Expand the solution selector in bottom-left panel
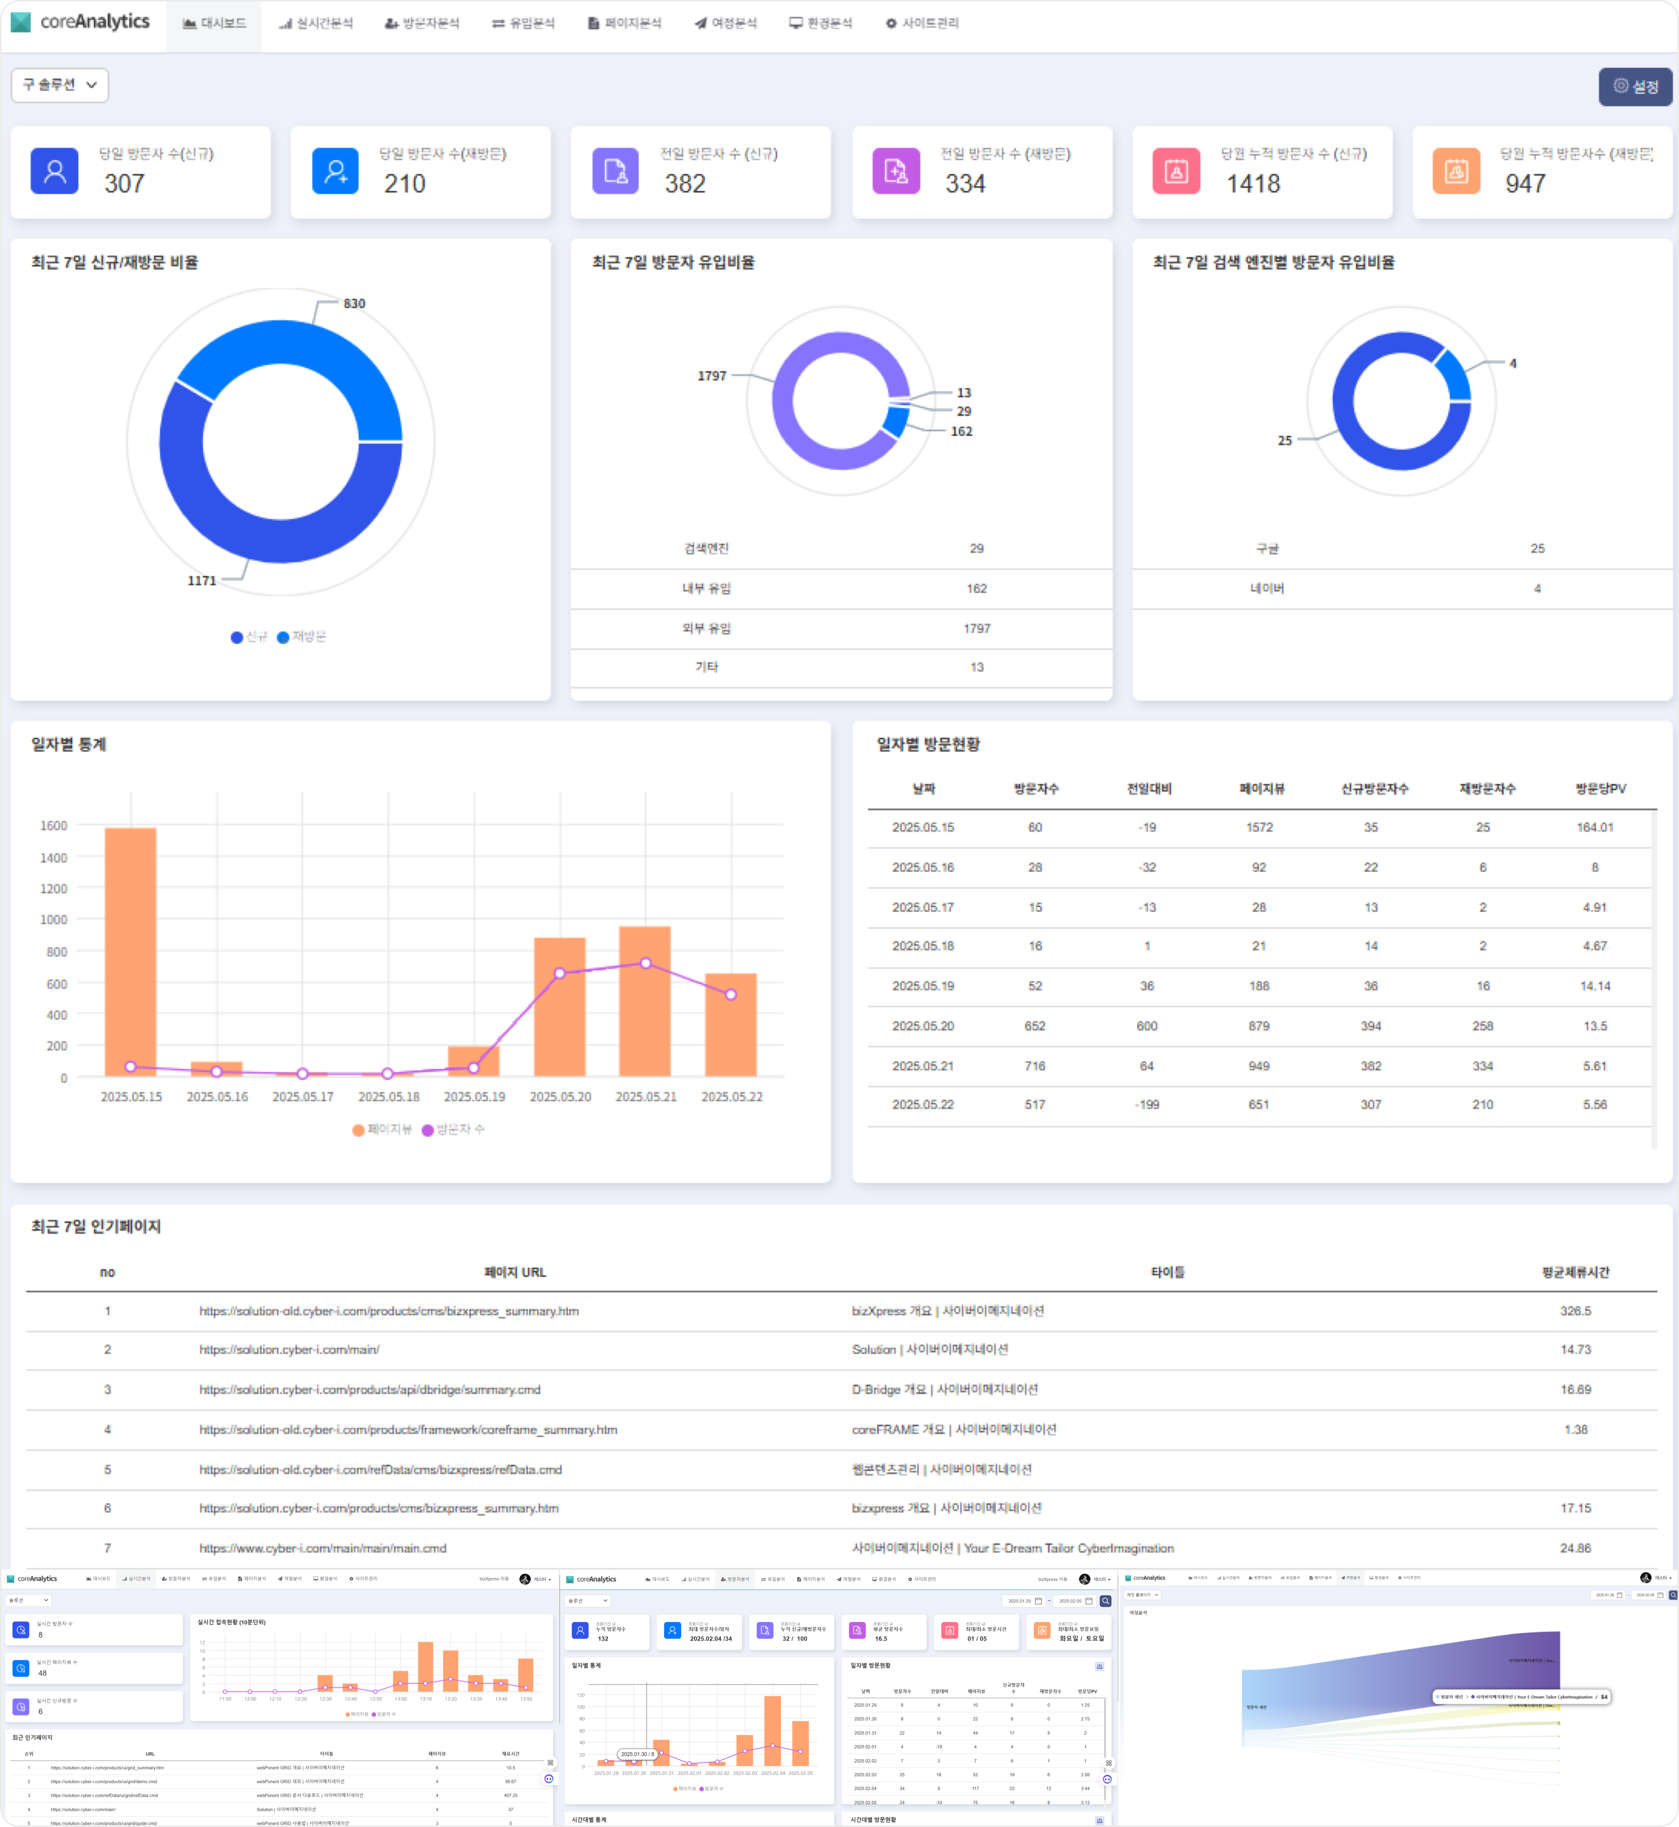 (x=29, y=1601)
